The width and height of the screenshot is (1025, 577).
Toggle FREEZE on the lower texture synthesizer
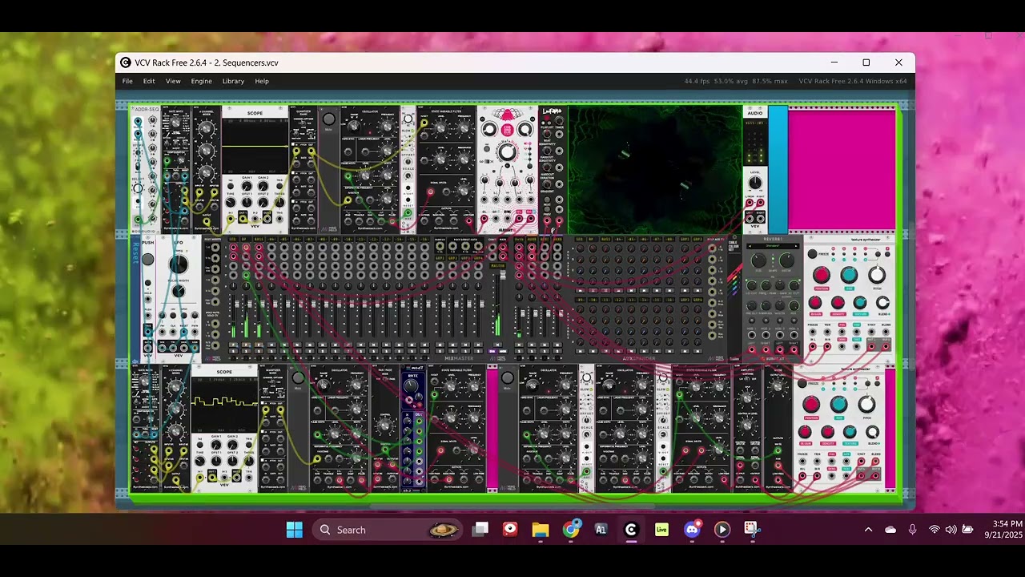pyautogui.click(x=802, y=384)
